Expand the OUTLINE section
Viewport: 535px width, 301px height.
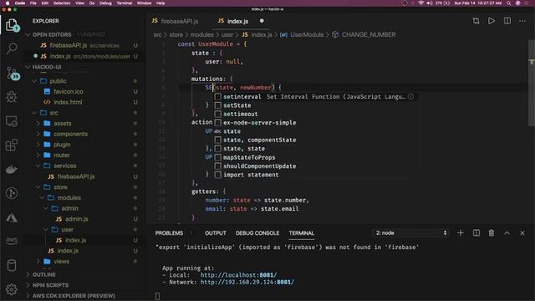click(44, 274)
